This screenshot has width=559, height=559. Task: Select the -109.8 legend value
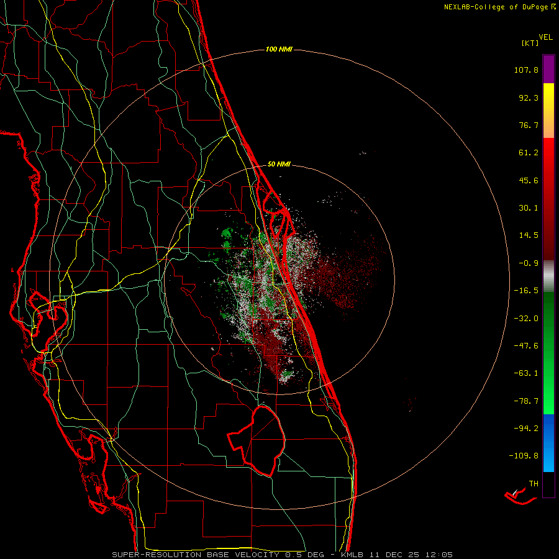[524, 456]
